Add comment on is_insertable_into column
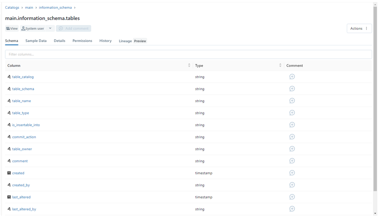This screenshot has height=218, width=382. (x=292, y=125)
